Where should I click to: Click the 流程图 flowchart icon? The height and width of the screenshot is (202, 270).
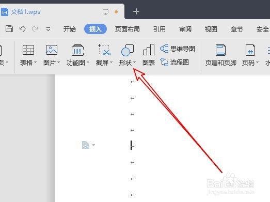164,62
